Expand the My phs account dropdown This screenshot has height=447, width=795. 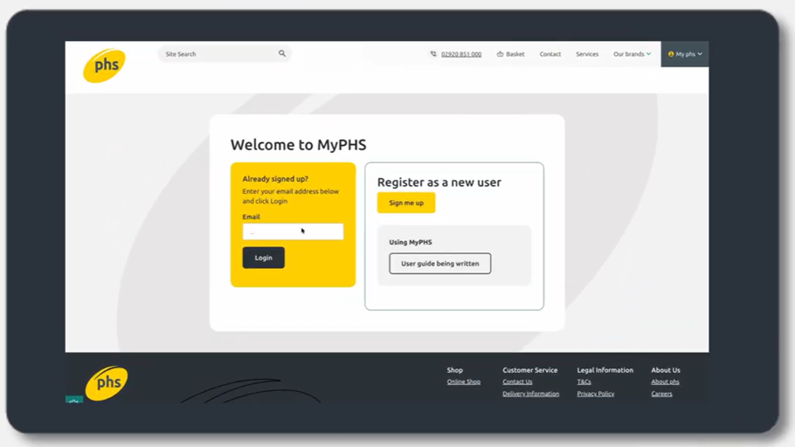(685, 54)
